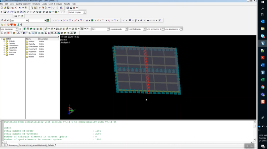Open the File menu

(1, 4)
